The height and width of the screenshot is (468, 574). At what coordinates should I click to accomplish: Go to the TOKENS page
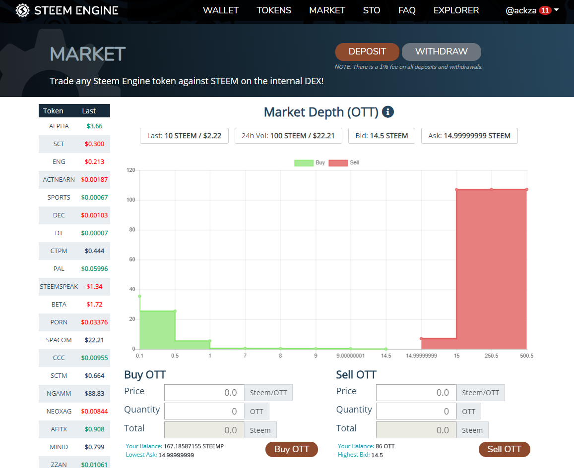point(274,10)
